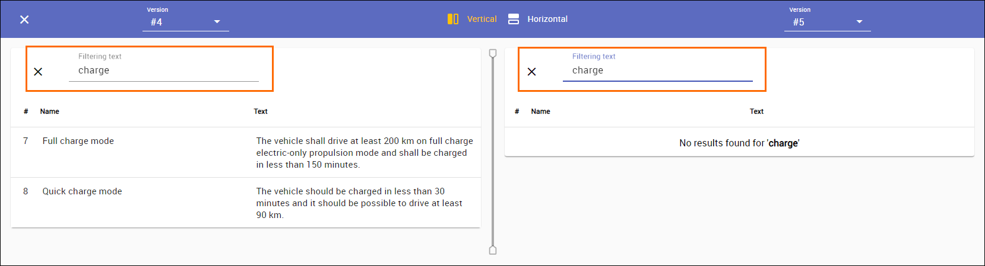The image size is (985, 266).
Task: Select the Full charge mode row
Action: pyautogui.click(x=78, y=141)
